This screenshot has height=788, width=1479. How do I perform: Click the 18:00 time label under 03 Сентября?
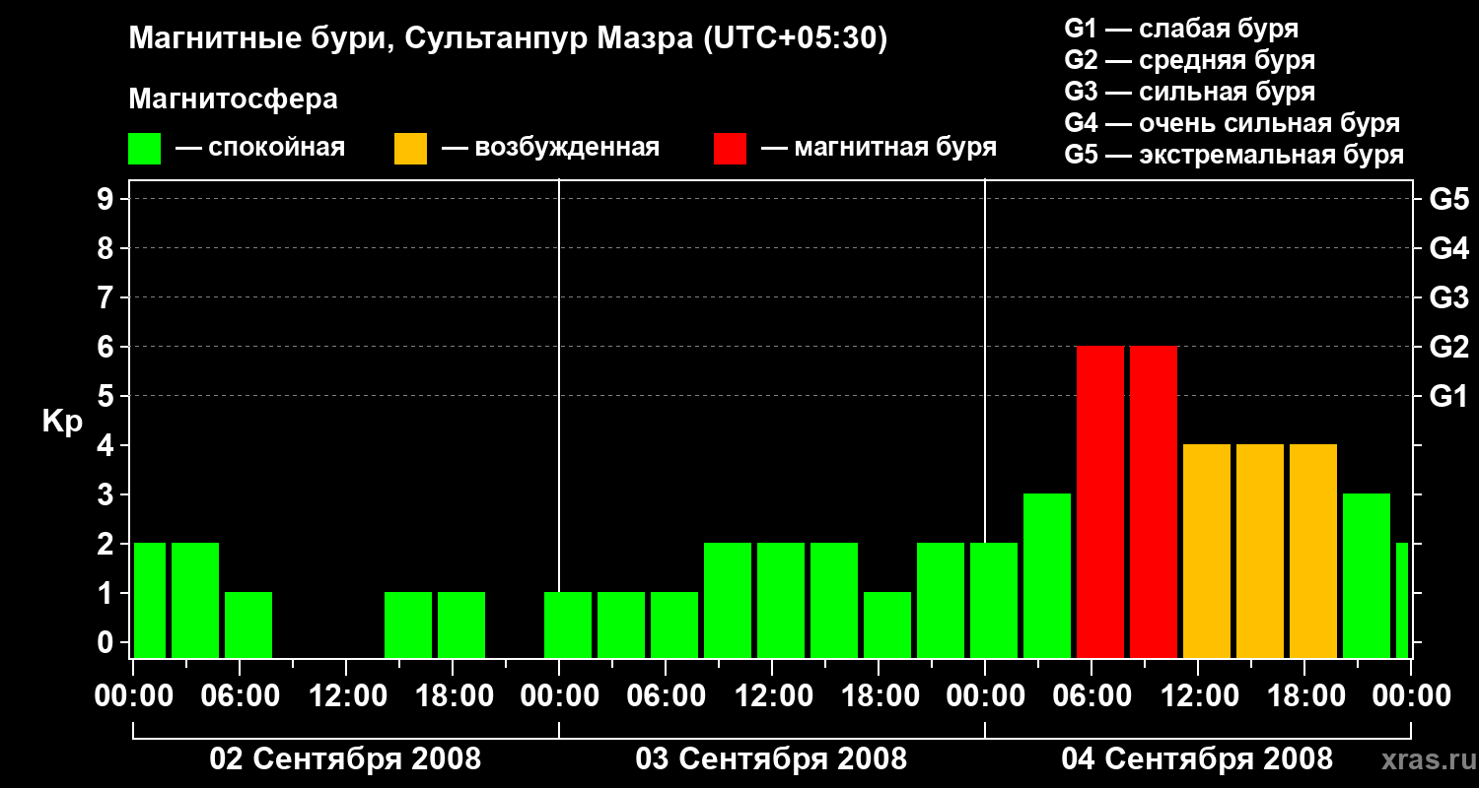879,696
